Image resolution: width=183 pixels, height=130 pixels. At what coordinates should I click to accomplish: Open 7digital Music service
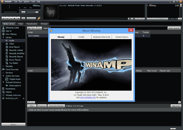tap(15, 79)
